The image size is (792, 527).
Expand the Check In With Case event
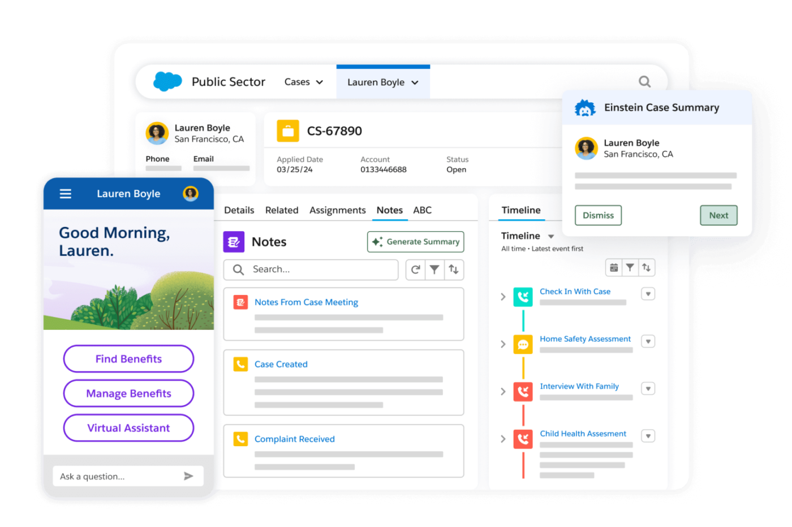[x=503, y=297]
